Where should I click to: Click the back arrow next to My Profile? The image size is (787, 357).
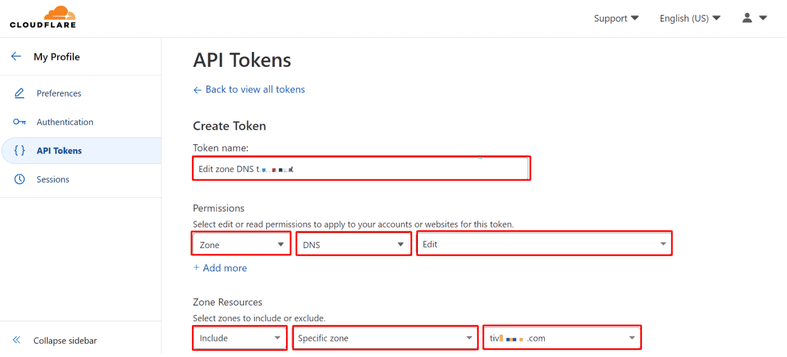(x=16, y=56)
